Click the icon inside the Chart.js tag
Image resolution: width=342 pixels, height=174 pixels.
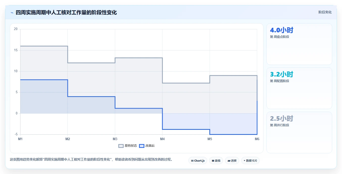[192, 161]
